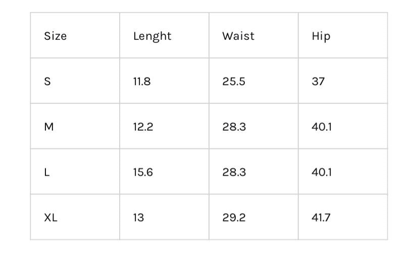Click waist 28.3 in the L row
Viewport: 407px width, 269px height.
pyautogui.click(x=234, y=172)
